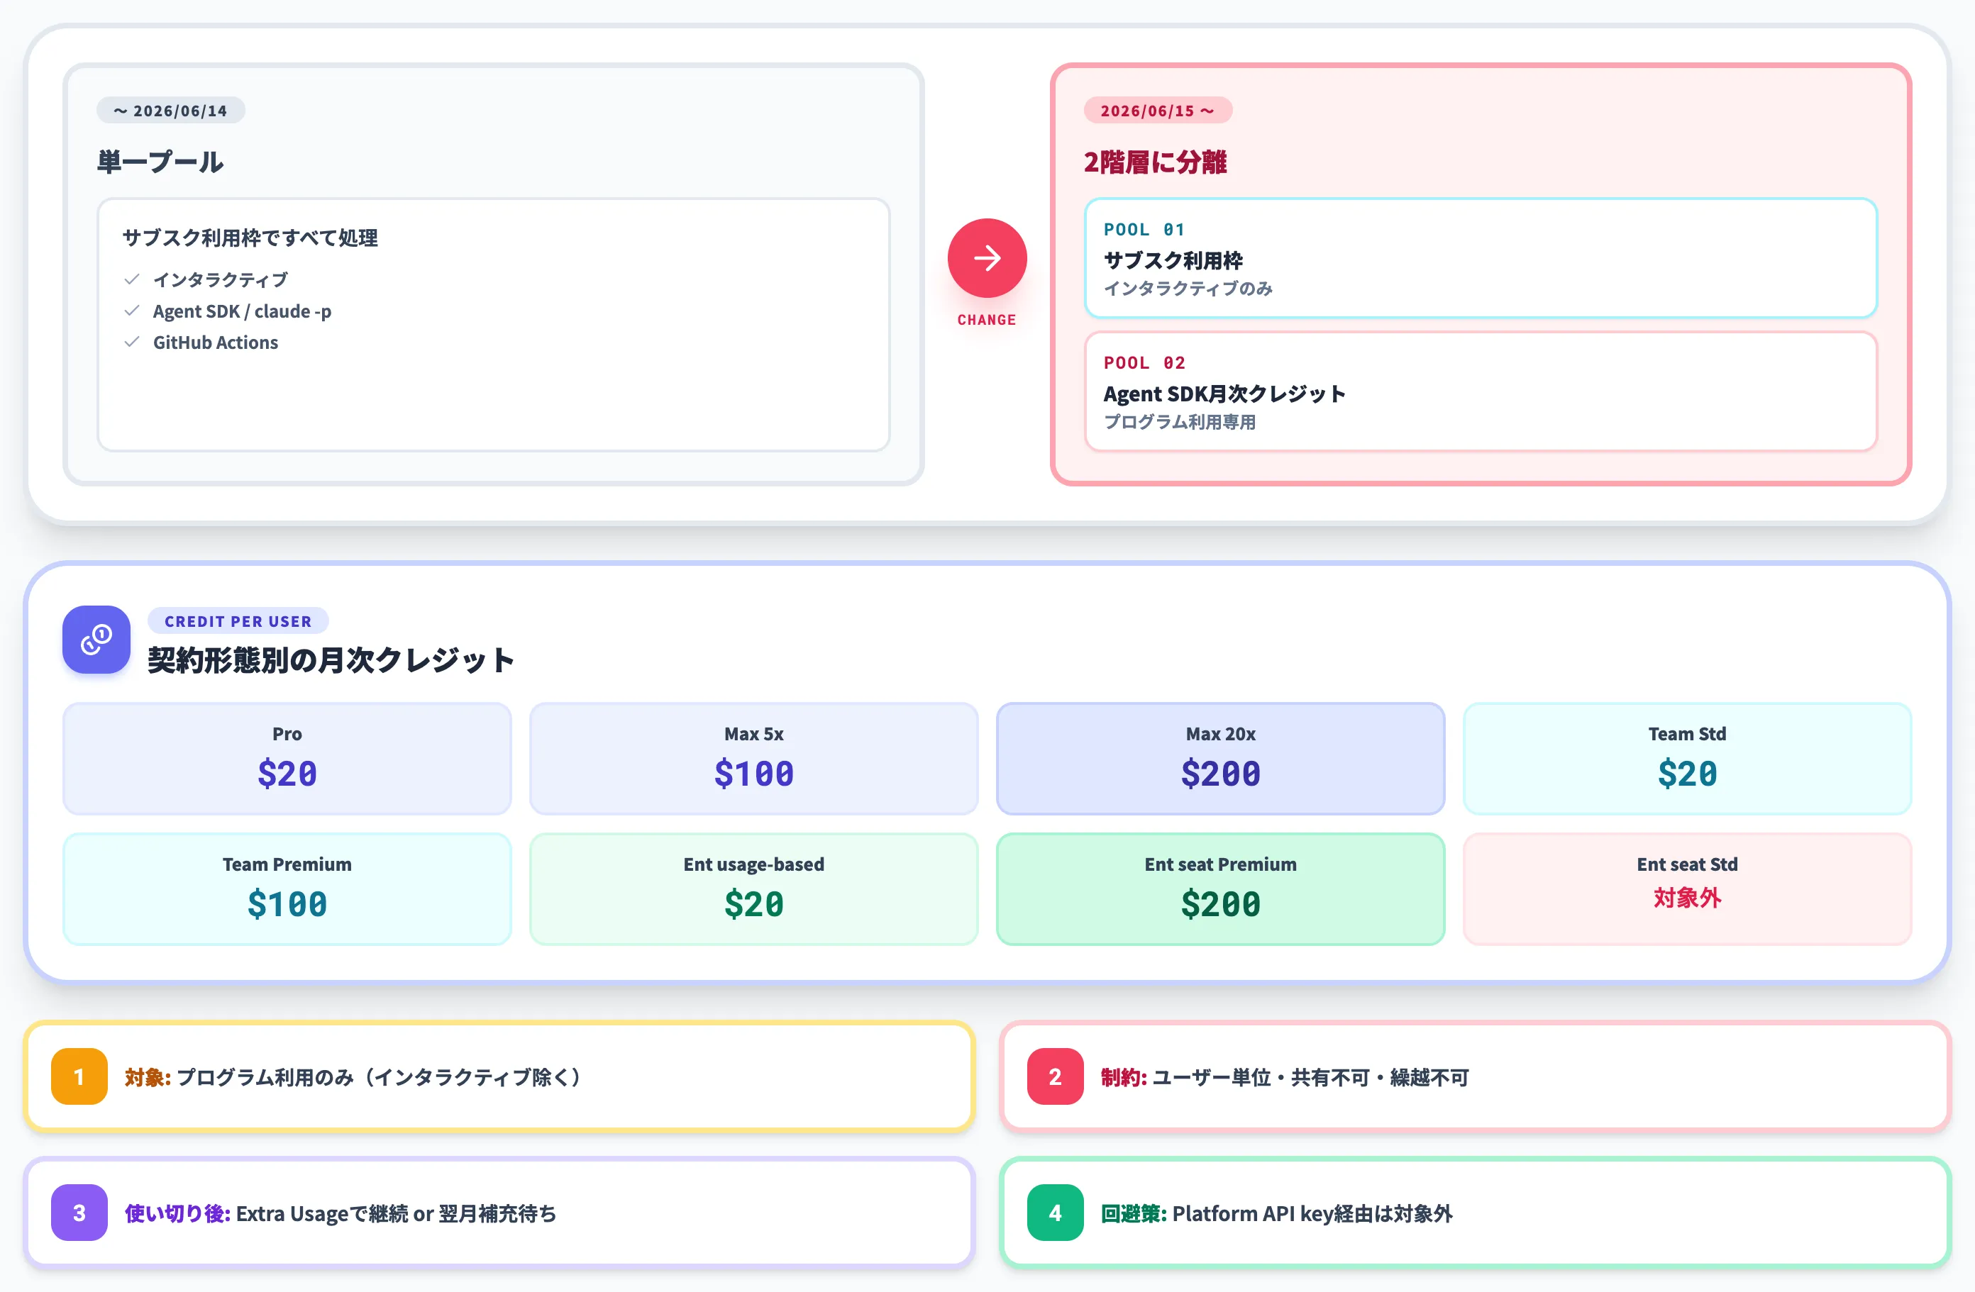Open the POOL 01 サブスク利用枠 card

[1481, 258]
